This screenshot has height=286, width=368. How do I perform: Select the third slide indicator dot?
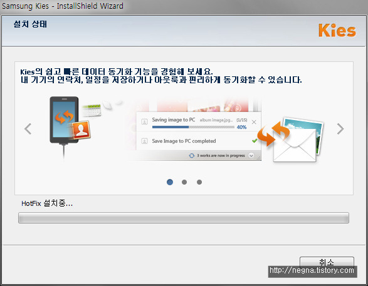tap(199, 182)
